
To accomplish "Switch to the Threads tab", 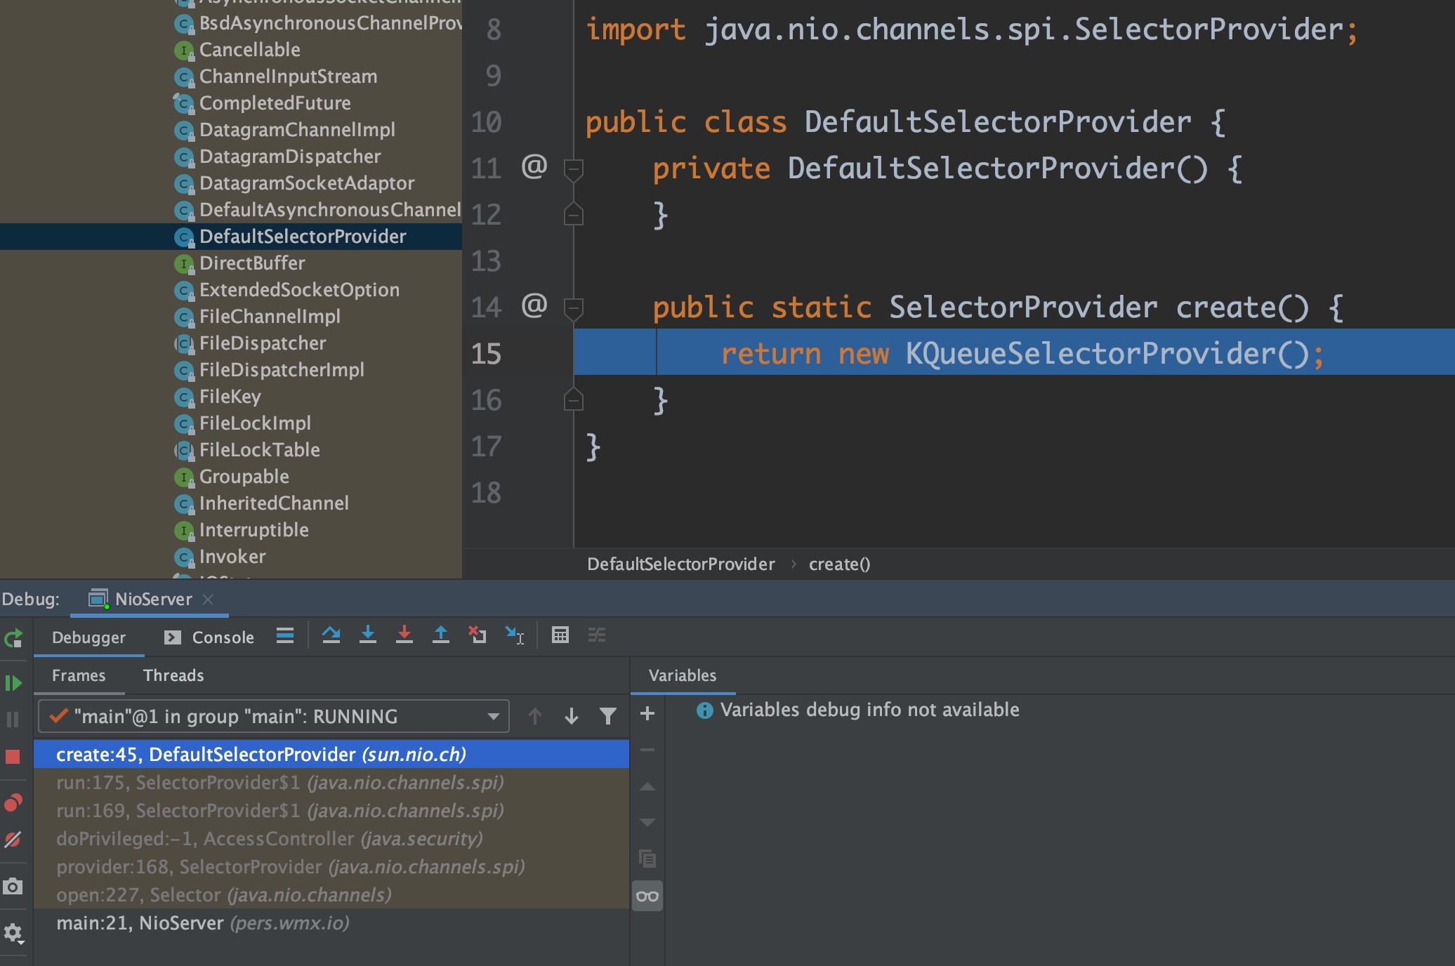I will [x=173, y=675].
